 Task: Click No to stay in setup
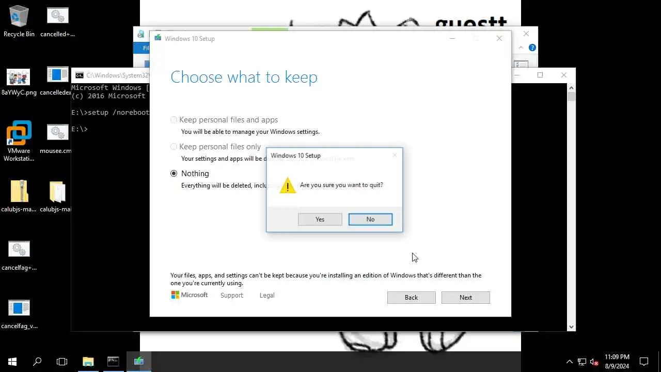coord(370,220)
